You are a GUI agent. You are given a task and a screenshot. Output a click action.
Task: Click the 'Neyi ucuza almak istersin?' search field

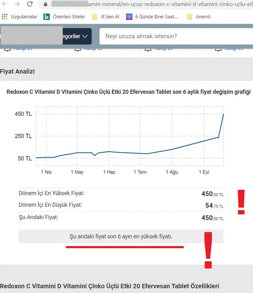[175, 36]
